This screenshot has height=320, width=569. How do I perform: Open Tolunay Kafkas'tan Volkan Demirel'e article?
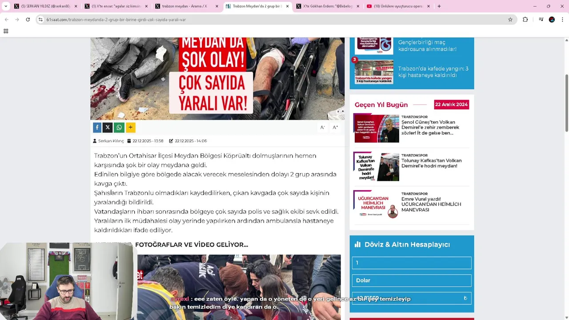pyautogui.click(x=431, y=163)
